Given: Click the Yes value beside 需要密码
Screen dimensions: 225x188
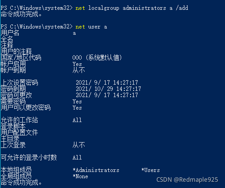Looking at the screenshot, I should pos(77,102).
